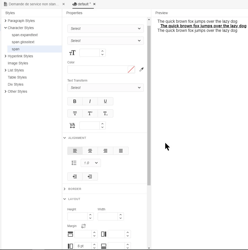Click the palette icon on default tab
Image resolution: width=248 pixels, height=250 pixels.
(x=74, y=4)
